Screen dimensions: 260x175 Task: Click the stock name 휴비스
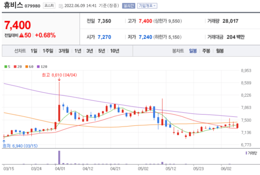[13, 5]
